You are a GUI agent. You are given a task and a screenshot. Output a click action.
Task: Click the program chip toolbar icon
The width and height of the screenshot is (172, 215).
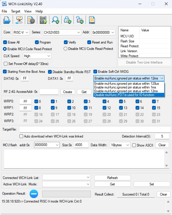31,20
